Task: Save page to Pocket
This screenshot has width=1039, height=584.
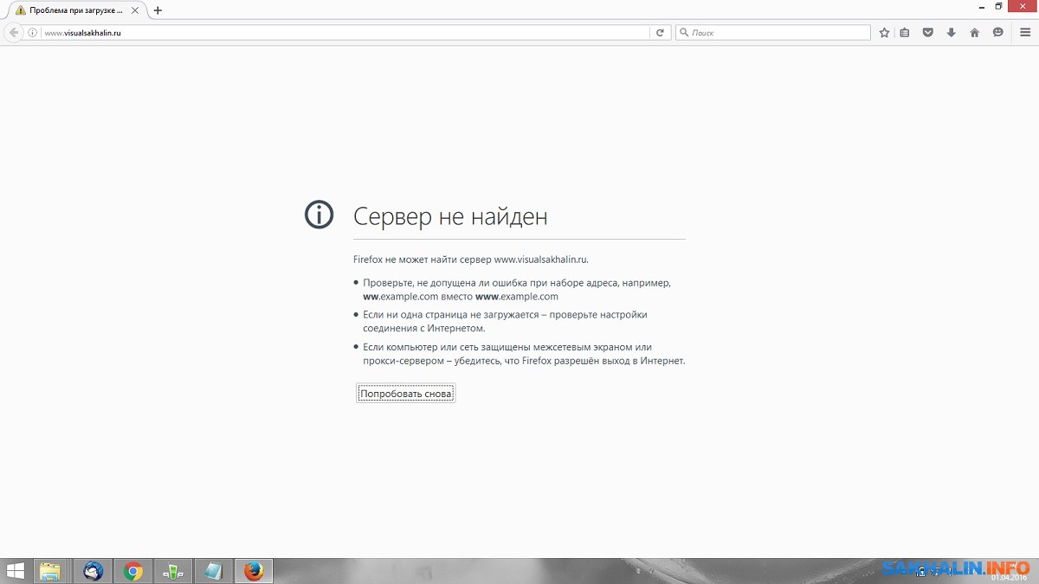Action: click(x=928, y=33)
